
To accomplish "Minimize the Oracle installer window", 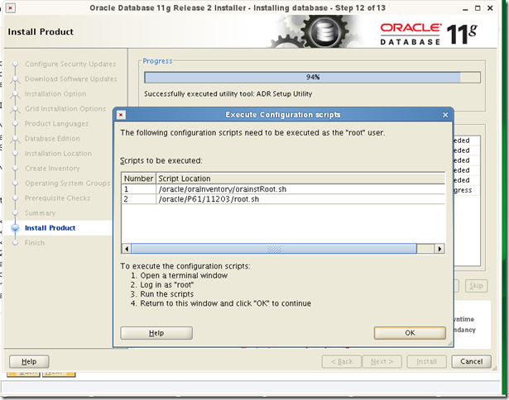I will pyautogui.click(x=465, y=8).
